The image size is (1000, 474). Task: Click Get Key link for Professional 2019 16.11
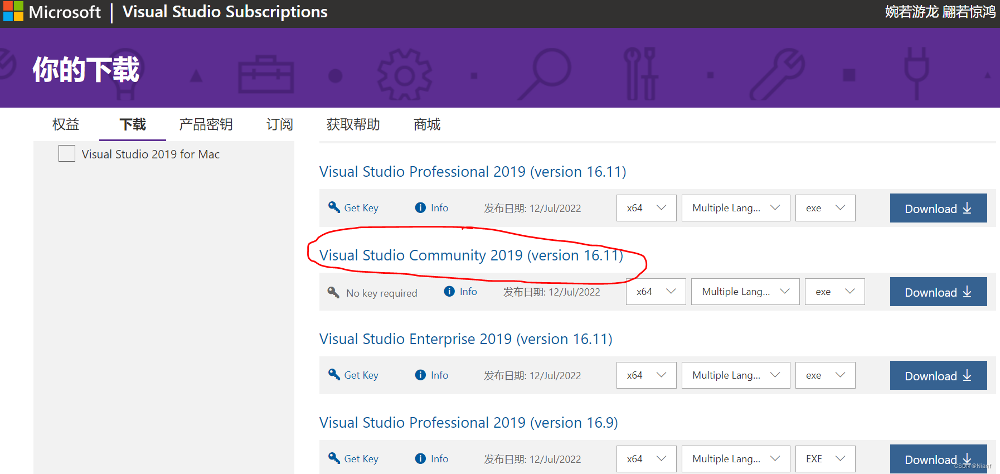361,208
